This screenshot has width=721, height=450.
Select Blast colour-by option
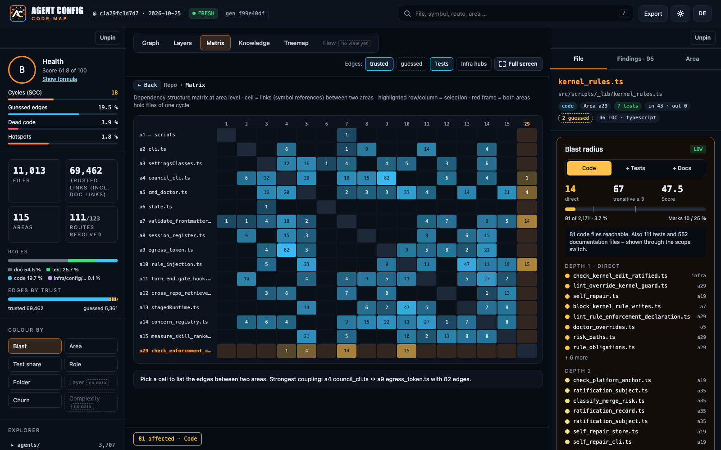pyautogui.click(x=35, y=346)
